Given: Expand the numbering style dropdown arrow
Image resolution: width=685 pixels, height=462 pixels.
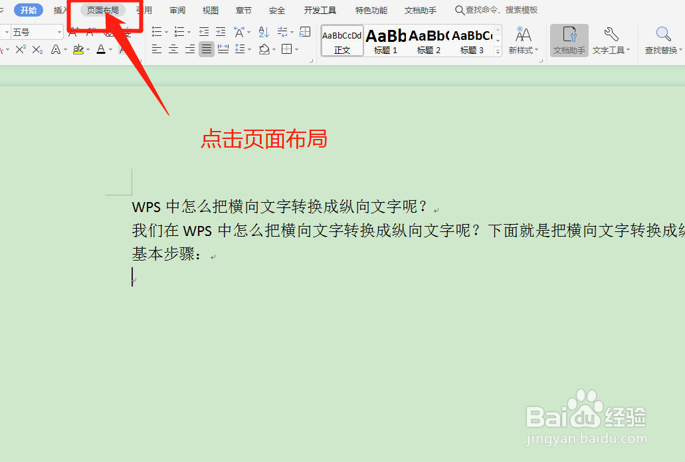Looking at the screenshot, I should (189, 33).
